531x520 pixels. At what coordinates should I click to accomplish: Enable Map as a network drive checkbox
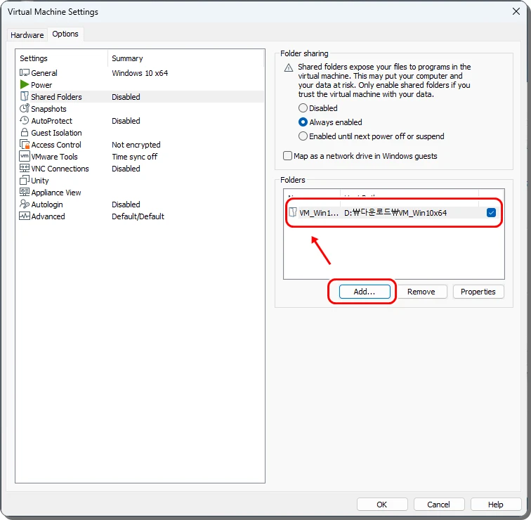(287, 156)
